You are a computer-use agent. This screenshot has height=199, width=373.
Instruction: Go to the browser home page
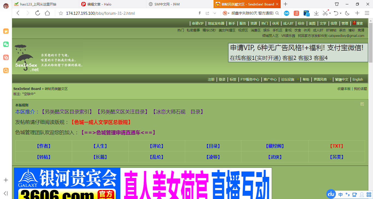coord(48,13)
